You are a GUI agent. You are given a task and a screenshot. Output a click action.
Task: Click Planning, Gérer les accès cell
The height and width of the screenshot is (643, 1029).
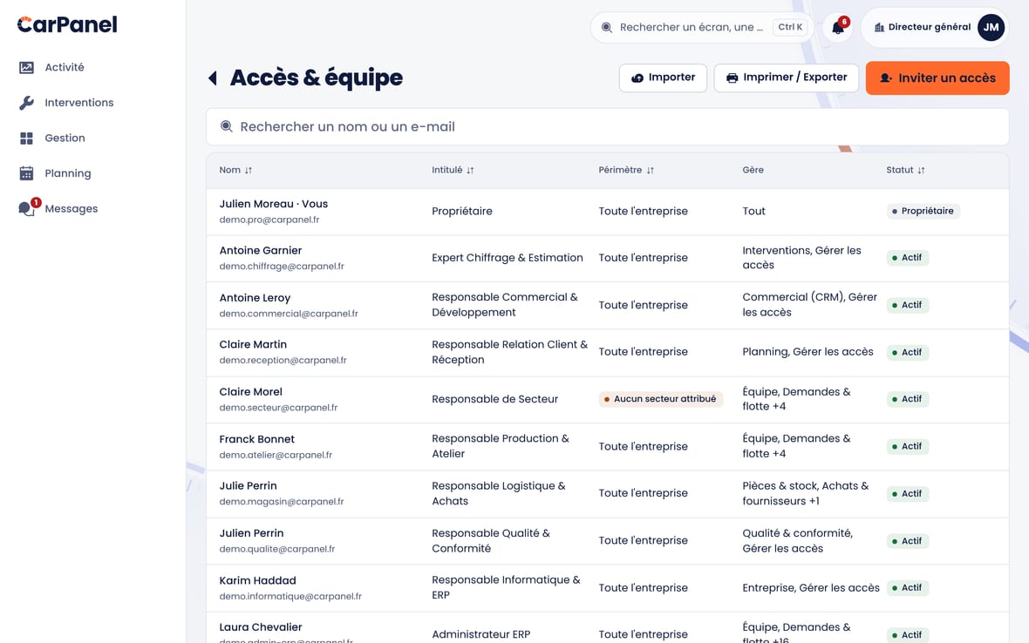click(808, 352)
